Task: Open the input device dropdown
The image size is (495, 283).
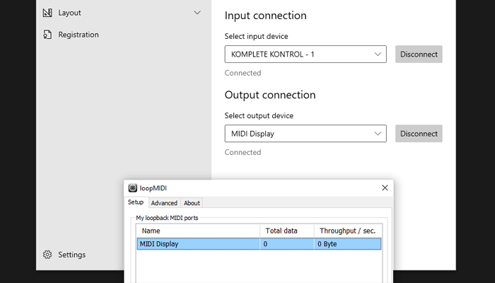Action: click(305, 54)
